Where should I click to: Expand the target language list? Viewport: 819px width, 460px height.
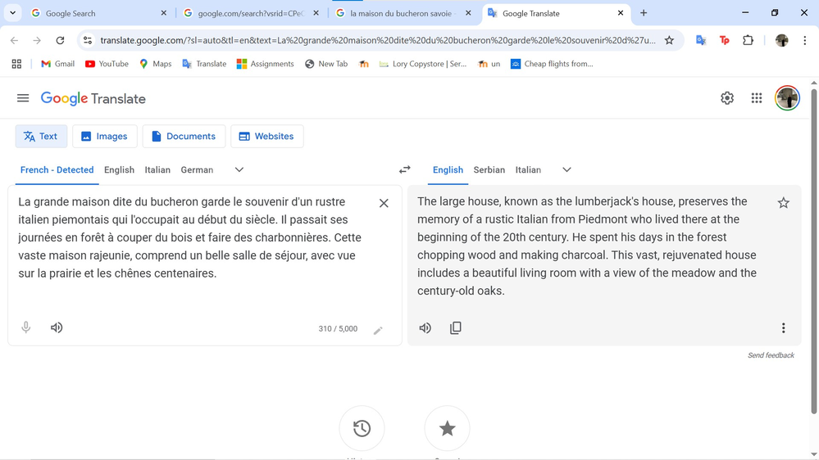coord(566,169)
